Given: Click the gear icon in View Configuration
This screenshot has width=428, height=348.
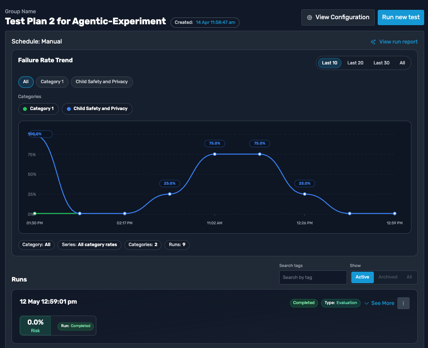Looking at the screenshot, I should [309, 17].
